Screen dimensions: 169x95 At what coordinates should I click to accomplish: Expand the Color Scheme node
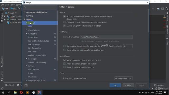[26, 30]
